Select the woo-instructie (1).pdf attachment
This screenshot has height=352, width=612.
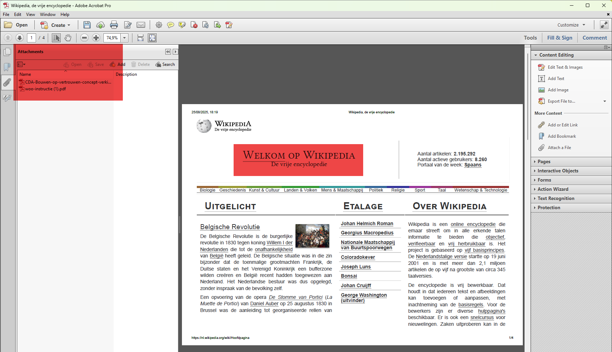(x=42, y=89)
